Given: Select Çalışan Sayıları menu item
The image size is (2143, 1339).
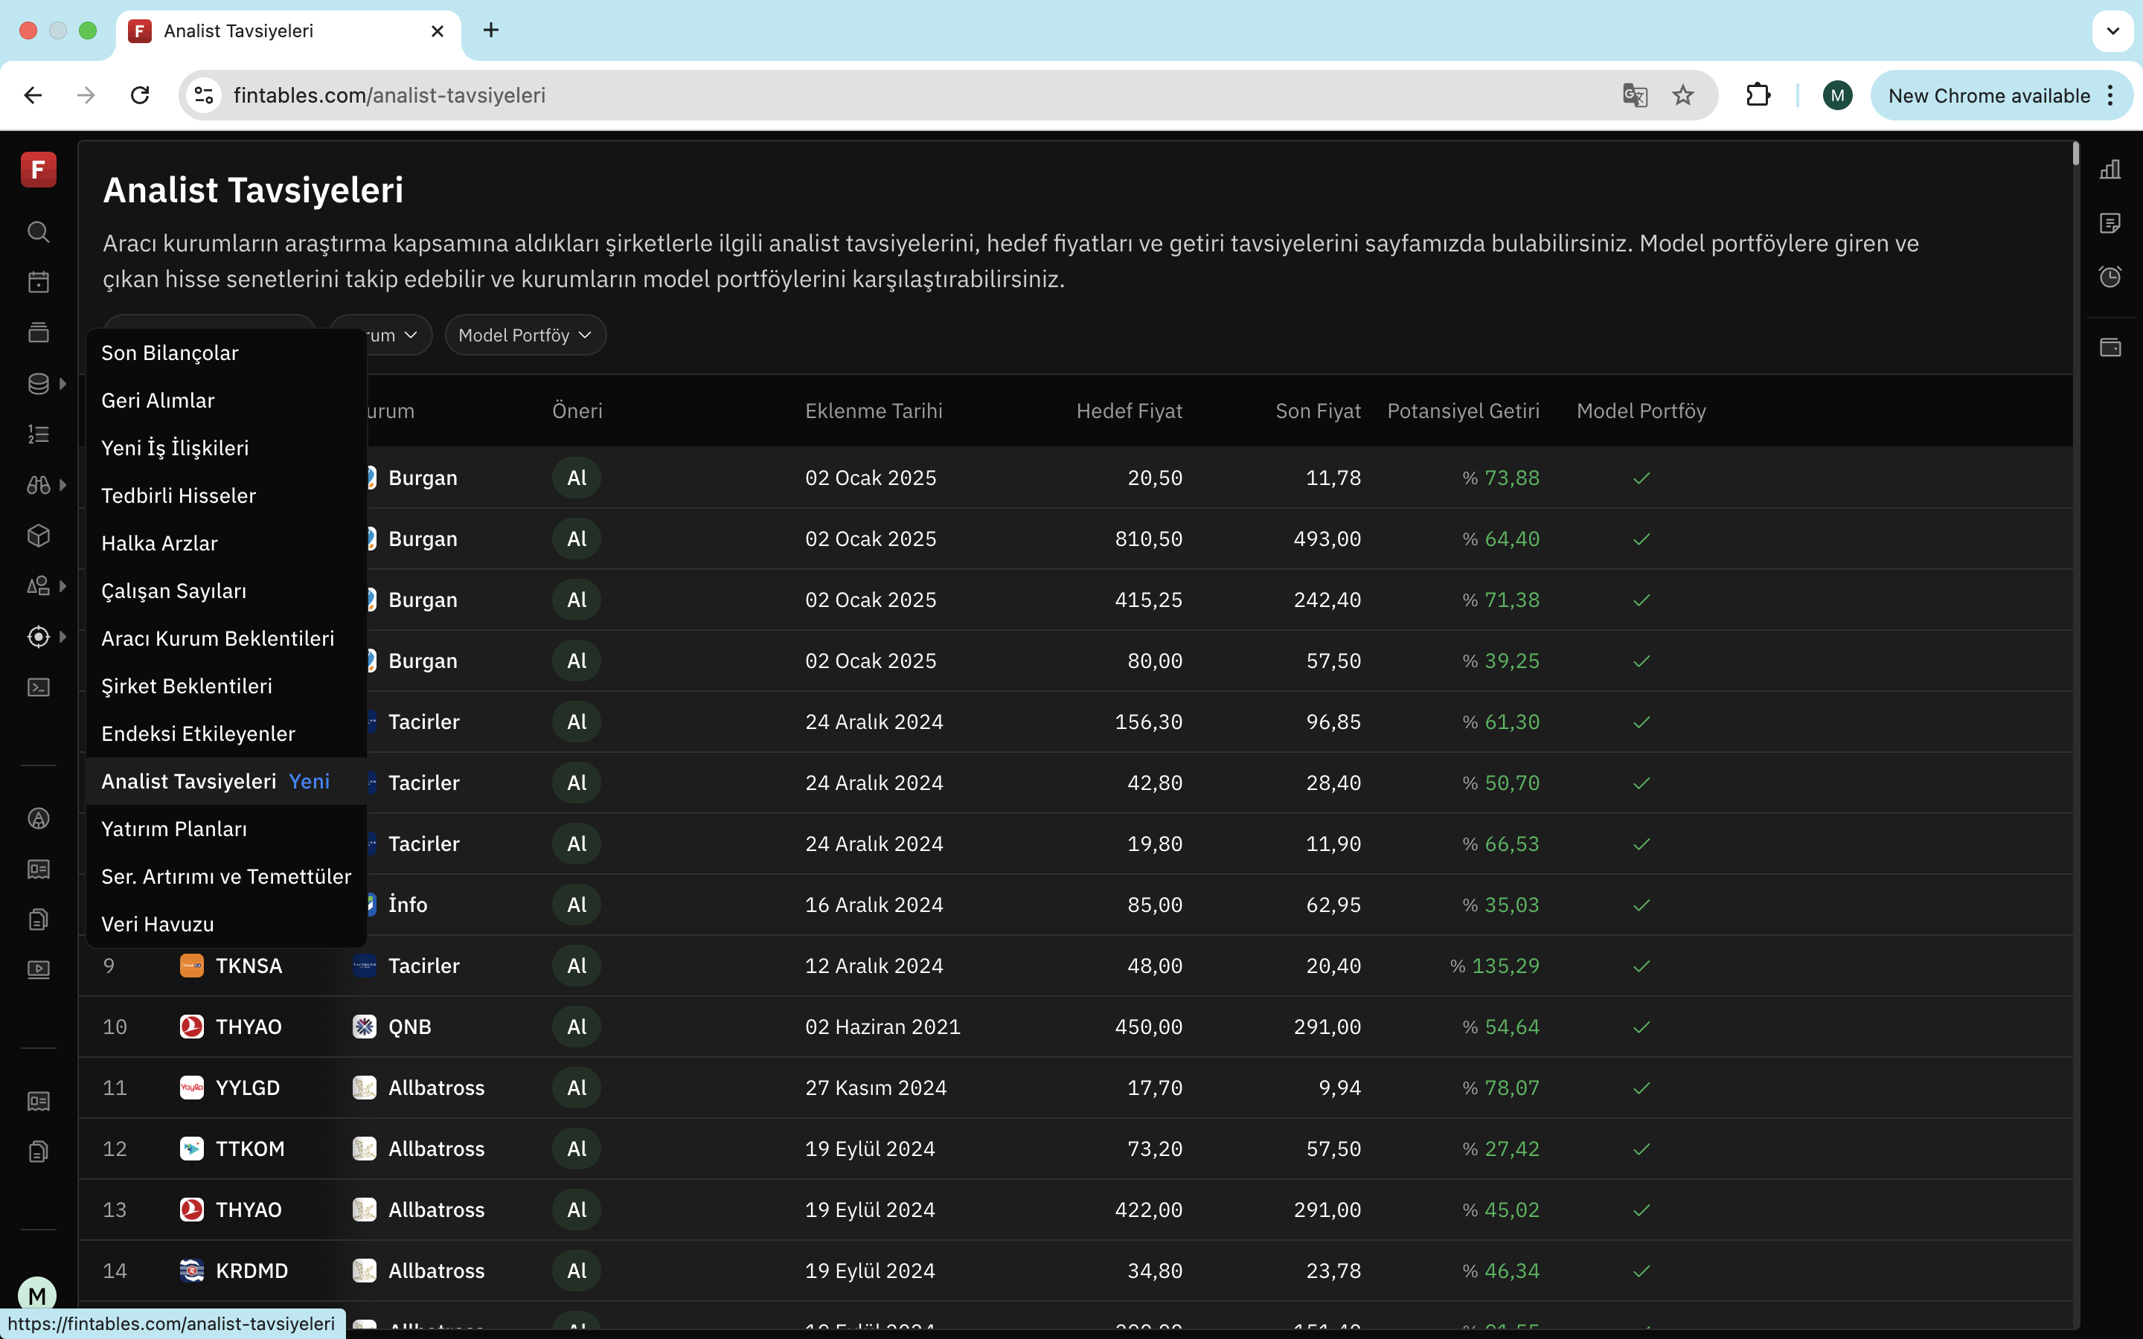Looking at the screenshot, I should (227, 591).
